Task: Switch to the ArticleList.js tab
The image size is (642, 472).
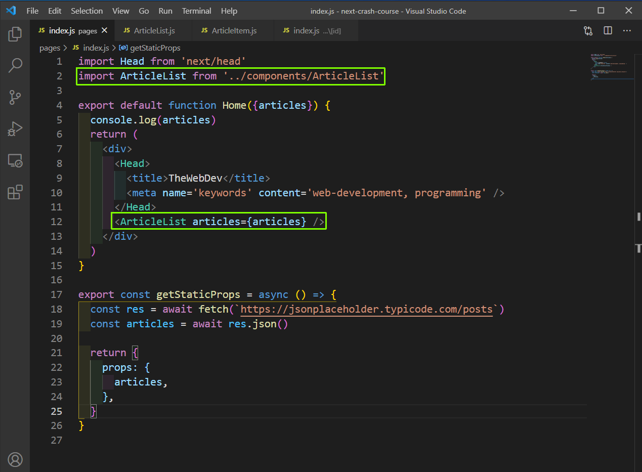Action: [154, 31]
